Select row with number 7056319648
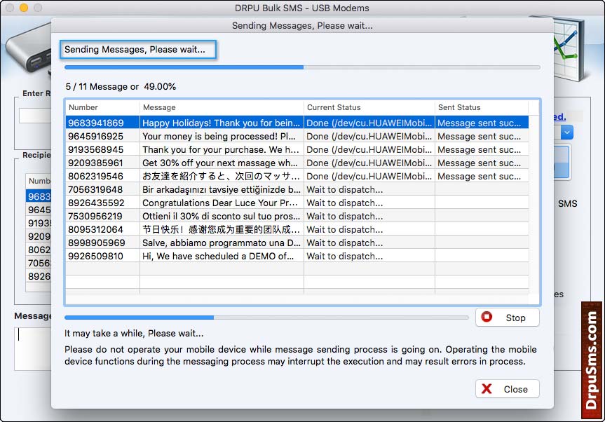This screenshot has width=605, height=422. click(x=297, y=189)
